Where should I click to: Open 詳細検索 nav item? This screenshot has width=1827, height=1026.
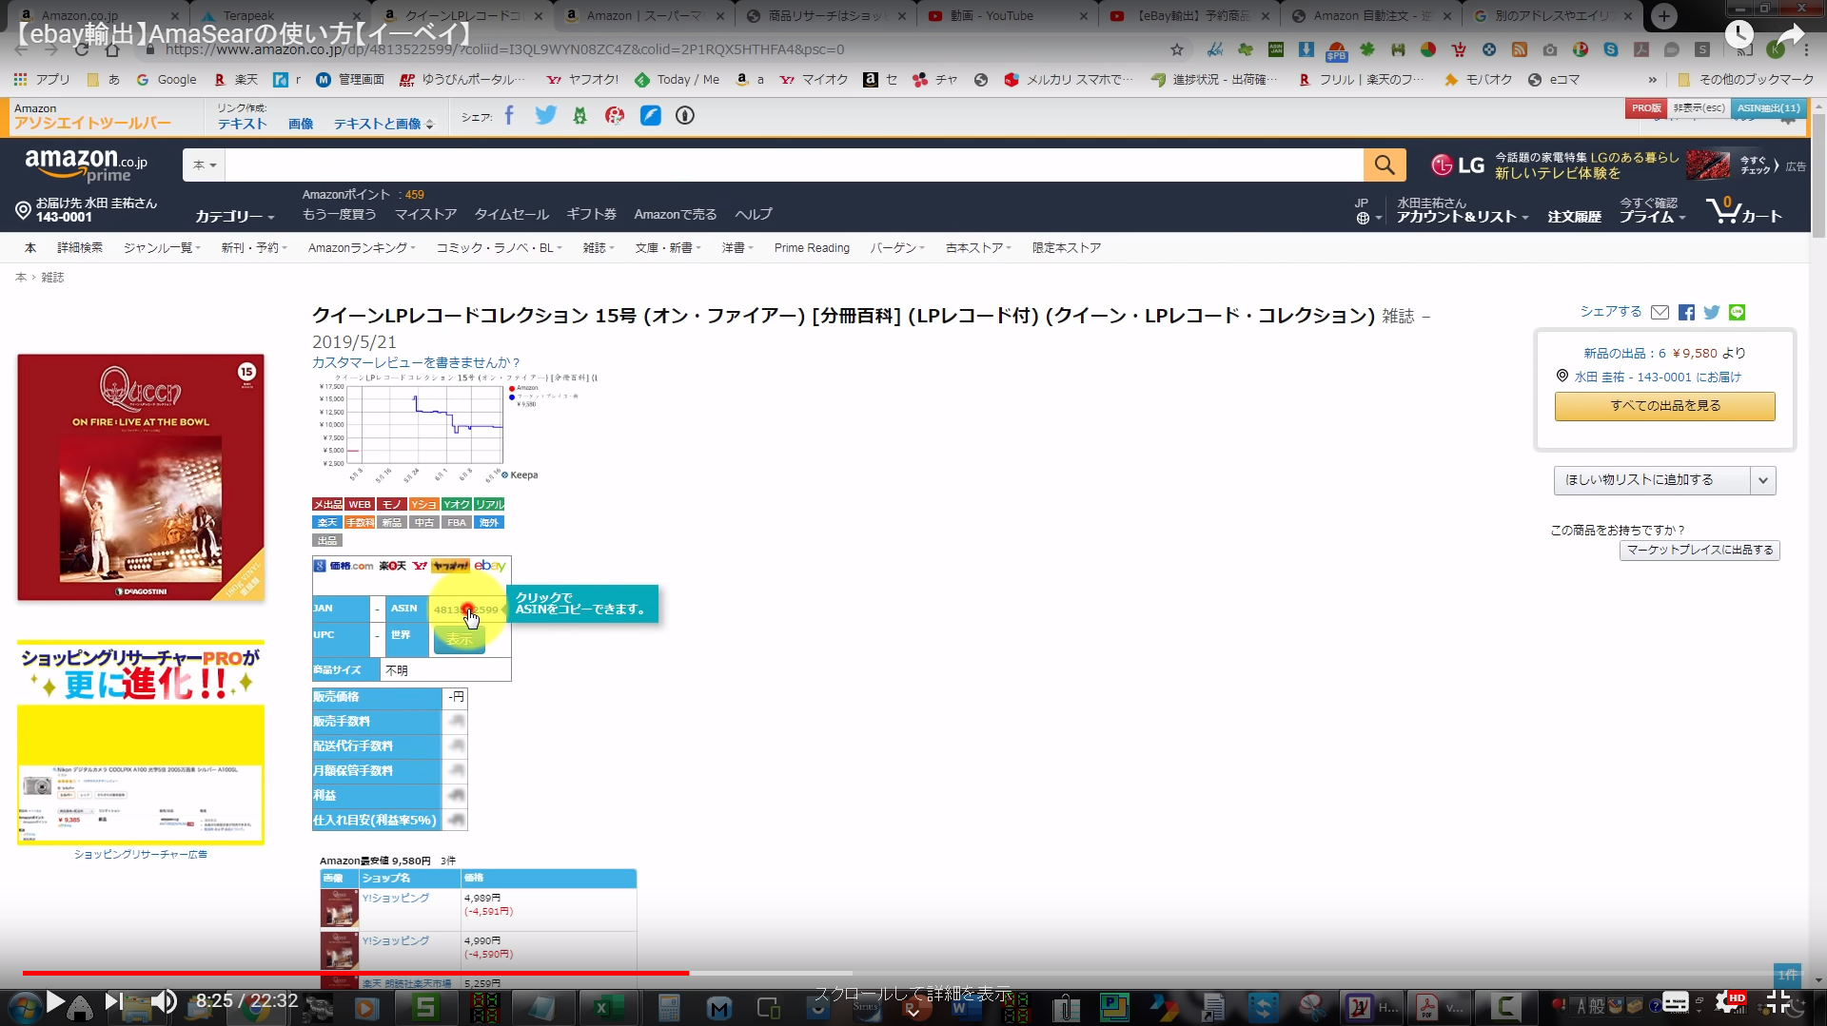80,248
